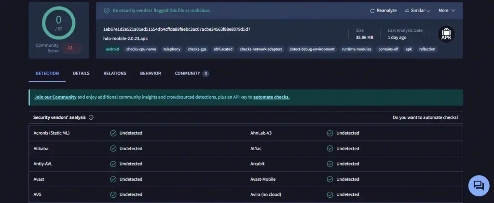This screenshot has width=494, height=203.
Task: Click the Security vendors' analysis heading
Action: point(59,117)
